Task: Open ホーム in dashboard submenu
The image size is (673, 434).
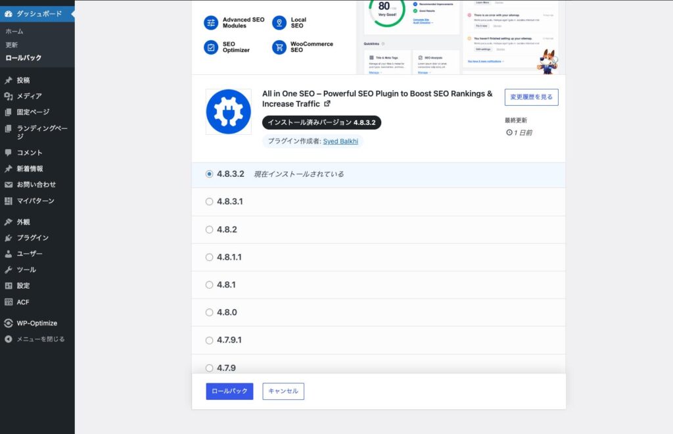Action: pos(14,32)
